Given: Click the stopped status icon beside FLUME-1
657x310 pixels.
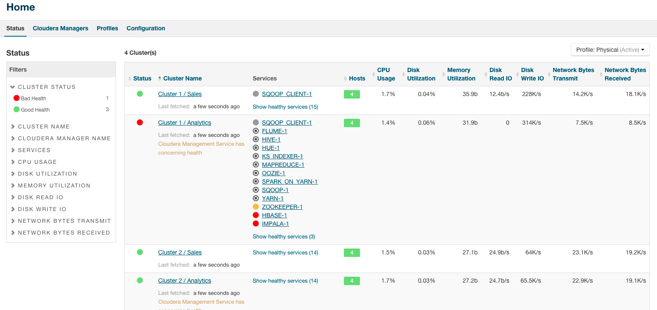Looking at the screenshot, I should pos(256,131).
